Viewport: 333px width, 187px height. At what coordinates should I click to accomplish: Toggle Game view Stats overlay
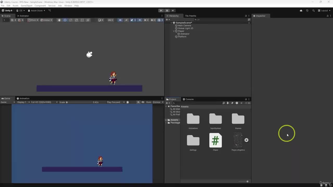[149, 102]
